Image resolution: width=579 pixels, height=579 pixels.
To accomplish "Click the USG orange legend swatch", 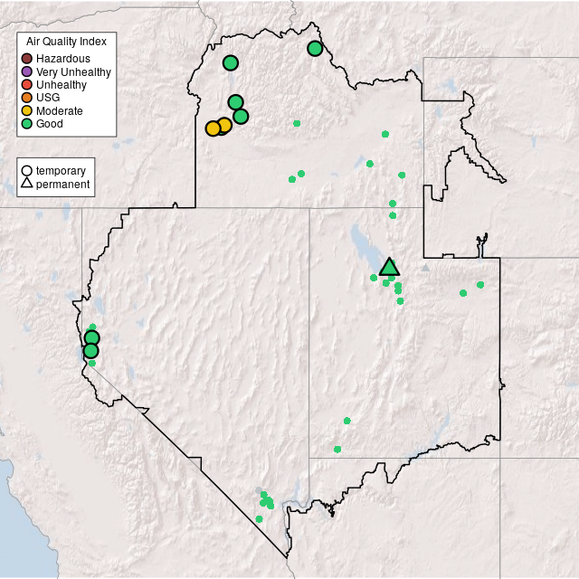I will pos(27,98).
